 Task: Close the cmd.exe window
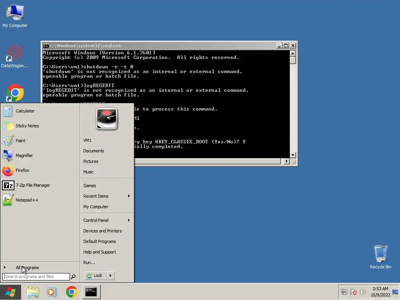pos(293,46)
